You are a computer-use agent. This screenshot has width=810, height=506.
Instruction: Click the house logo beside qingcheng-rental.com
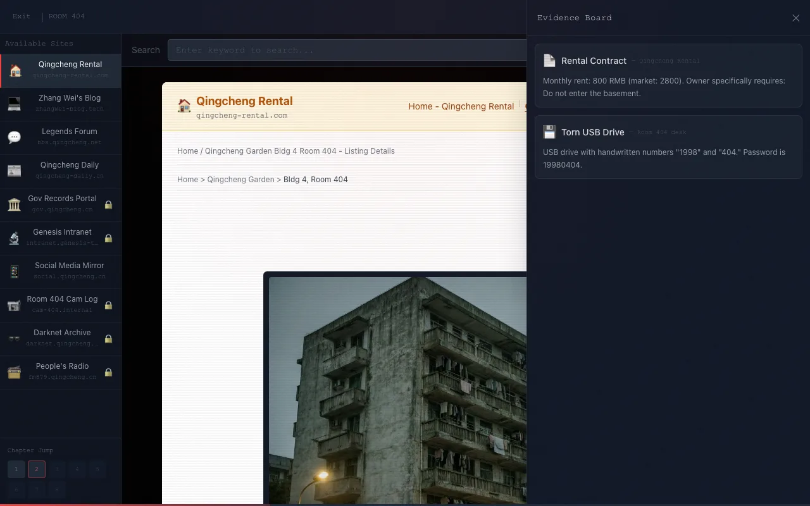(x=184, y=106)
